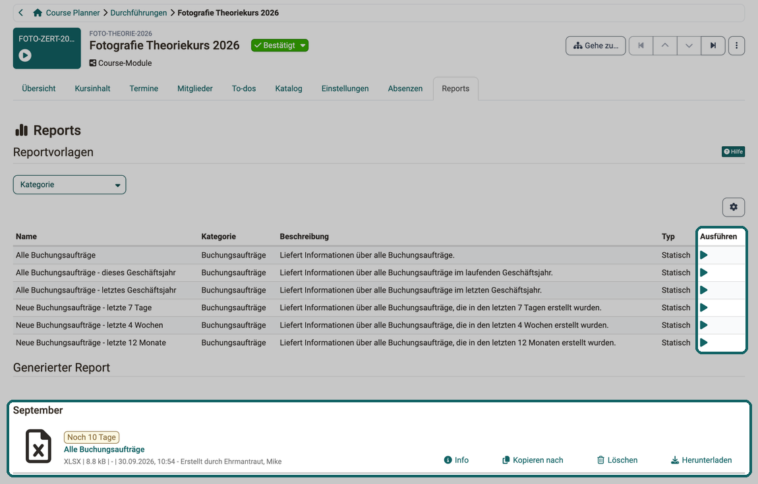Switch to the Absenzen tab
This screenshot has height=484, width=758.
(x=405, y=88)
